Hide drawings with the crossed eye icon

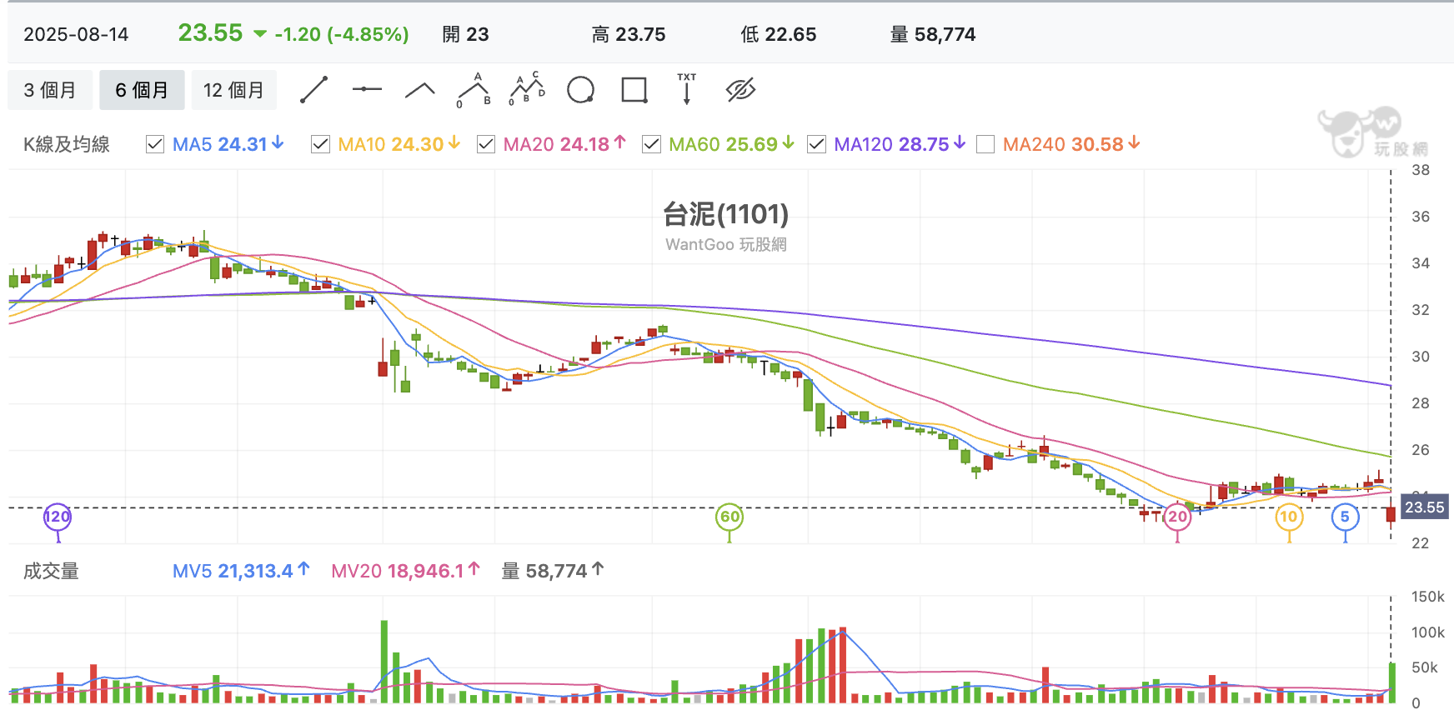click(740, 90)
